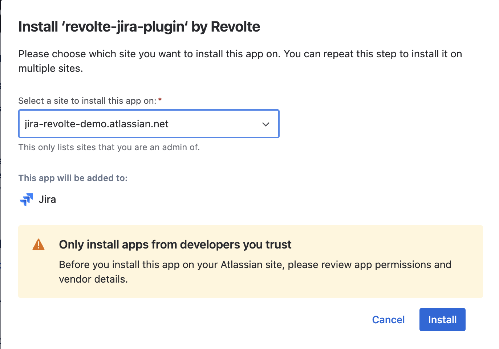The image size is (499, 349).
Task: Click the red required-field asterisk
Action: [160, 100]
